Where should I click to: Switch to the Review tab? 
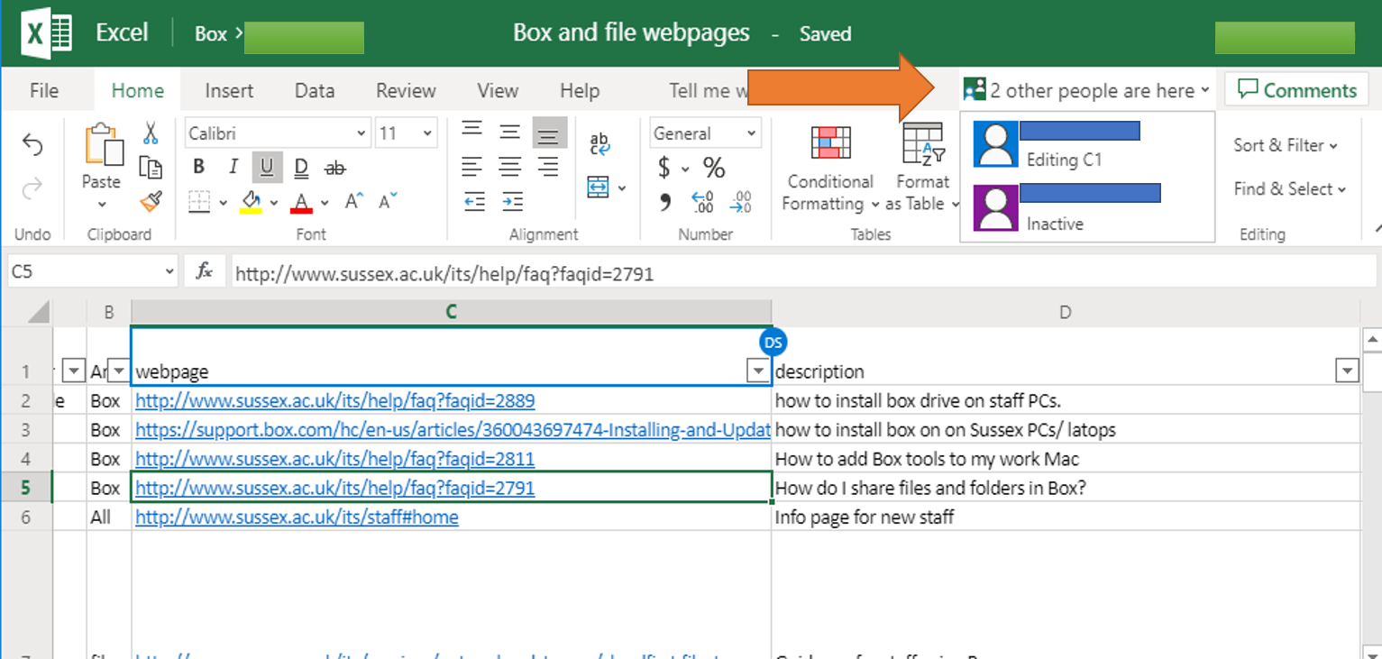click(406, 90)
